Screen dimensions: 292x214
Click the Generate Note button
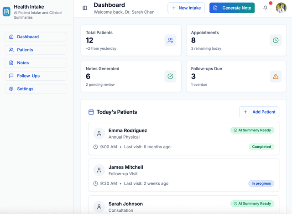tap(232, 8)
